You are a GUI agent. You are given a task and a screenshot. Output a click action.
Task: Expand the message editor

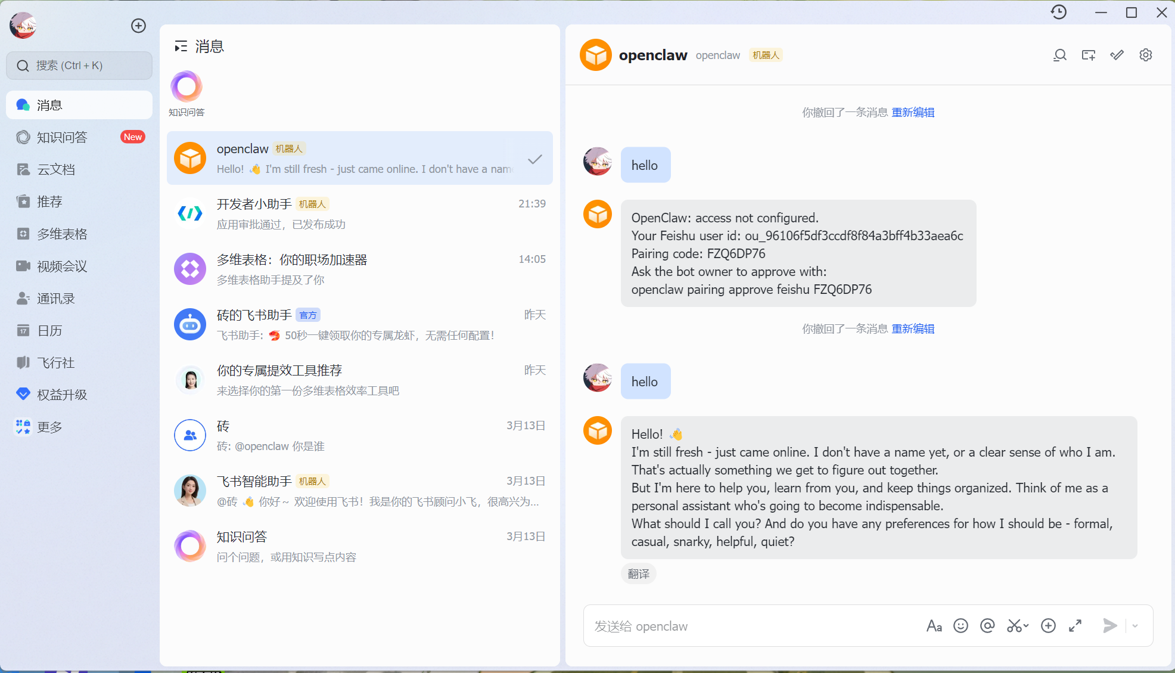pos(1075,626)
